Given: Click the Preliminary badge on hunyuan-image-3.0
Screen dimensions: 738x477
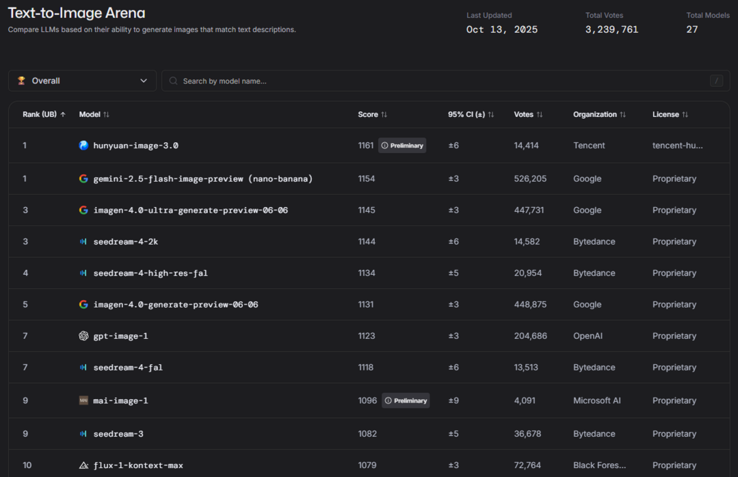Looking at the screenshot, I should click(402, 146).
